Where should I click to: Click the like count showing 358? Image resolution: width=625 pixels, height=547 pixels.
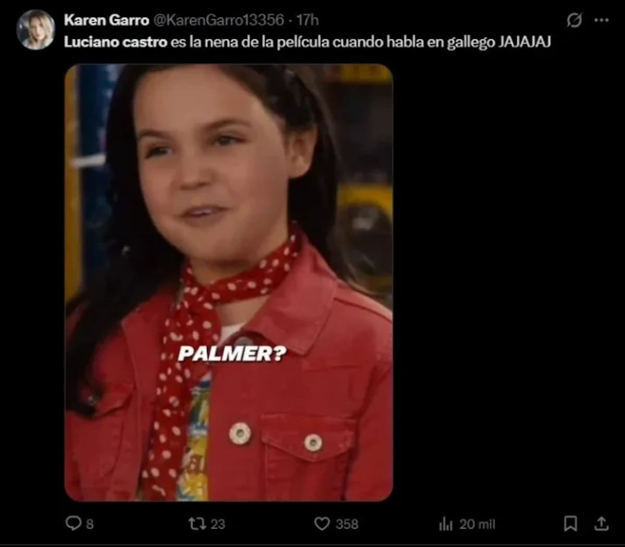(347, 524)
